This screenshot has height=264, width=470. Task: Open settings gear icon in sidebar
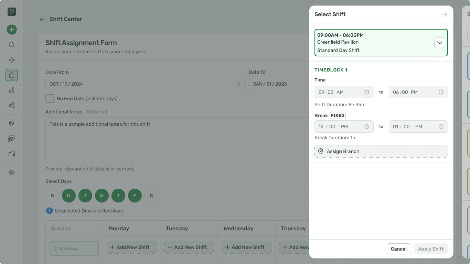coord(12,173)
